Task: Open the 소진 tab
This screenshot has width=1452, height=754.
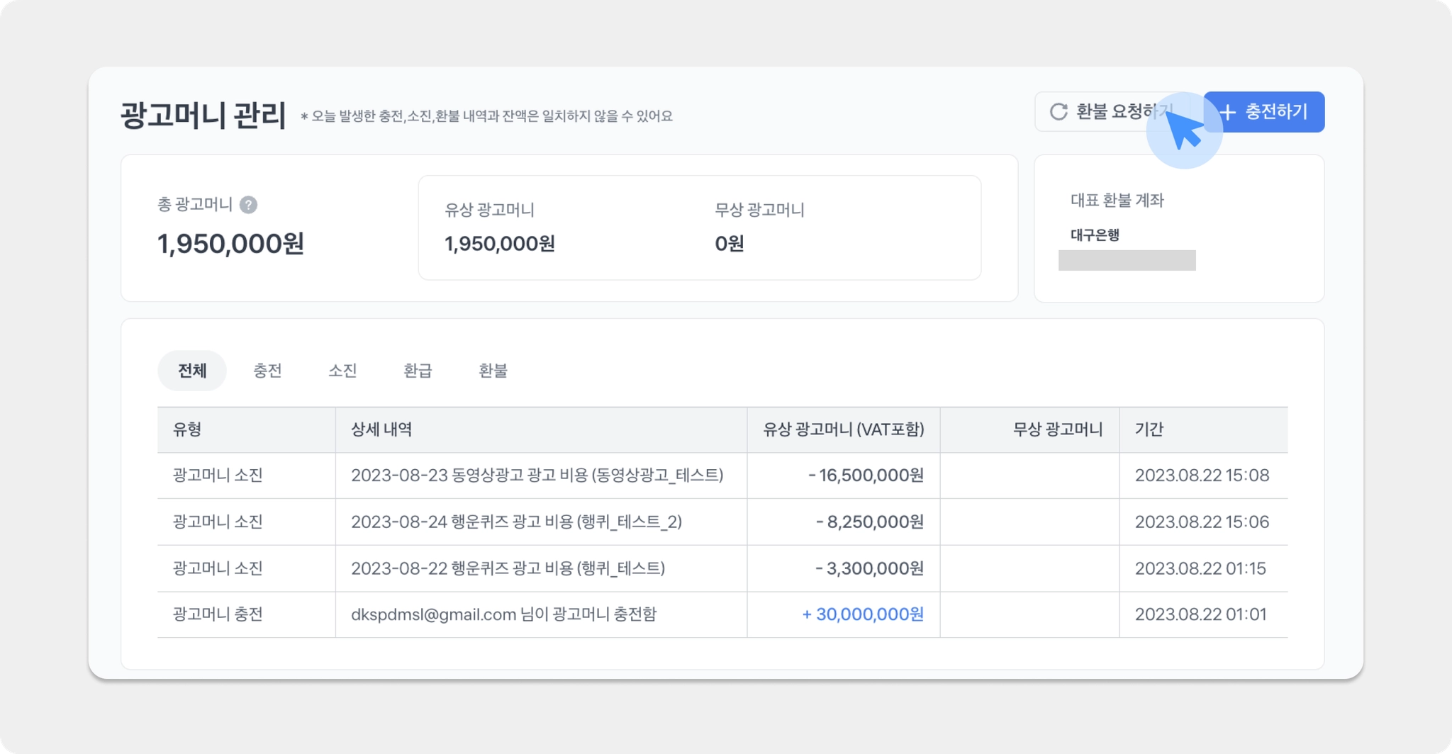Action: [x=342, y=371]
